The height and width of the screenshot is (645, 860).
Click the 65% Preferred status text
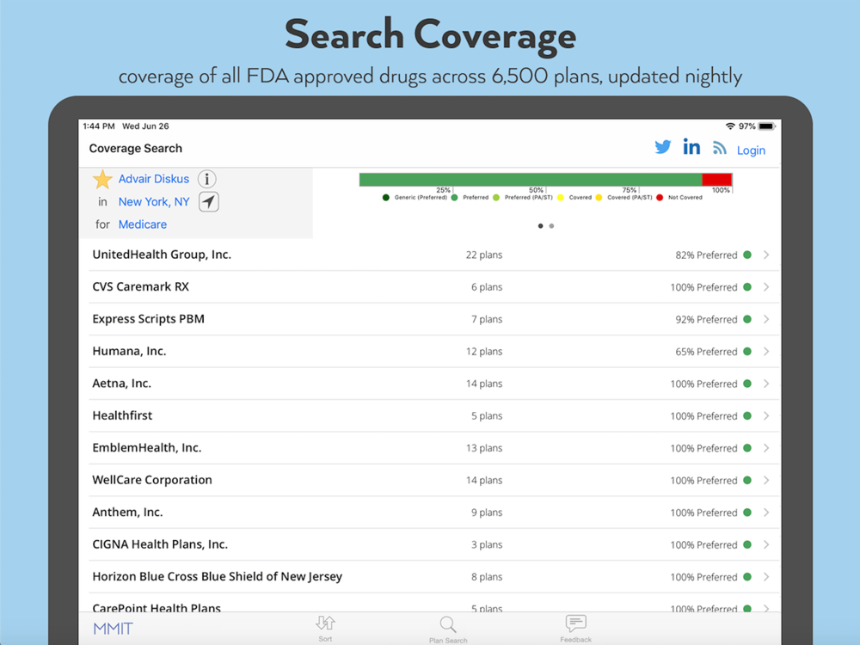pos(706,352)
